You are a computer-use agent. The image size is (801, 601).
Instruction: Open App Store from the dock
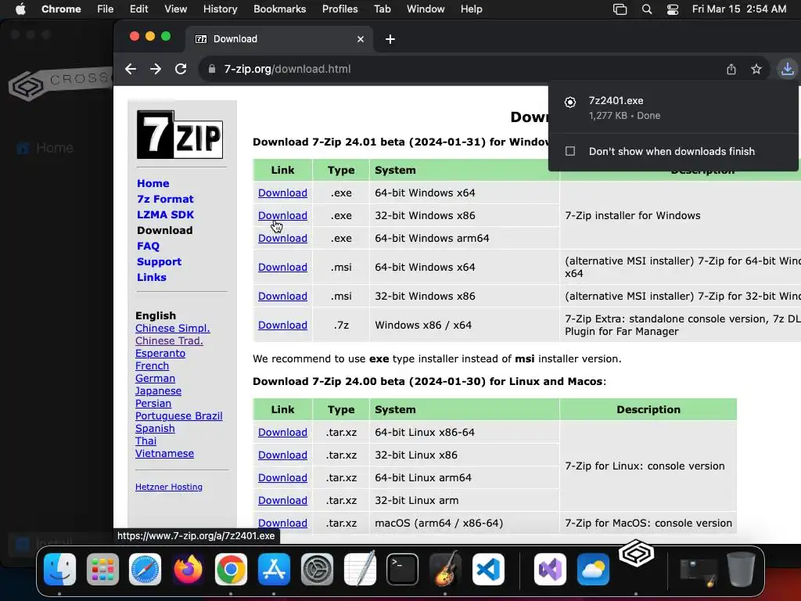[275, 570]
